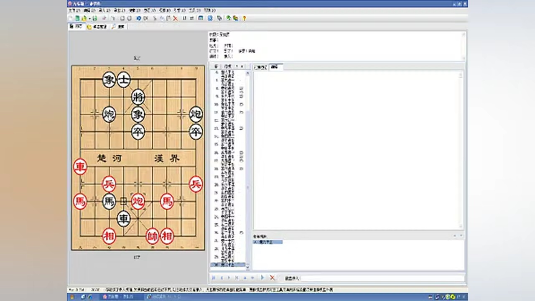
Task: Click the black 象 directly below the 將
Action: [138, 114]
